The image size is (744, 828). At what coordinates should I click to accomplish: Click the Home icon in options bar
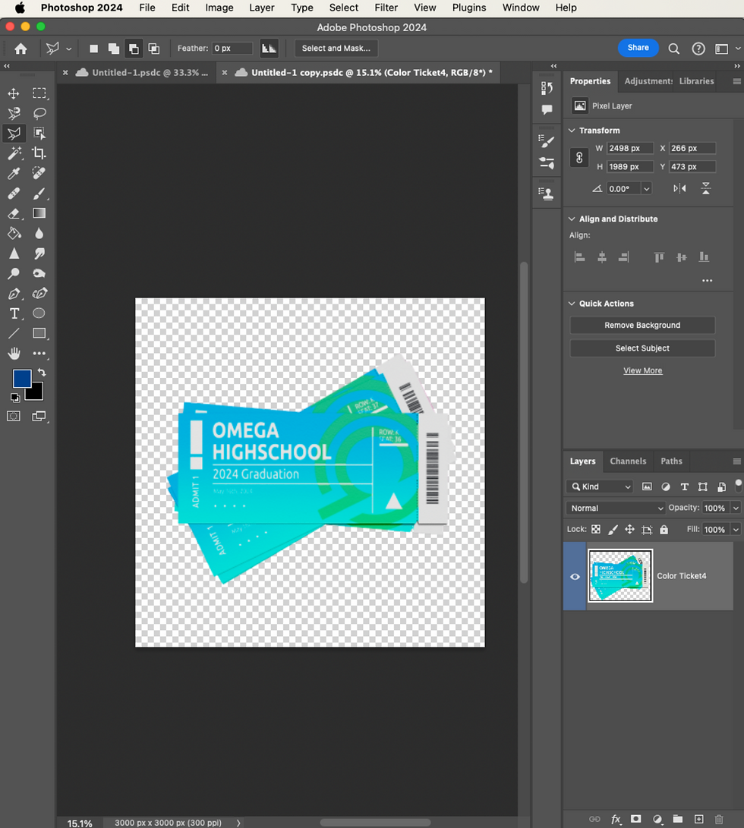tap(20, 49)
